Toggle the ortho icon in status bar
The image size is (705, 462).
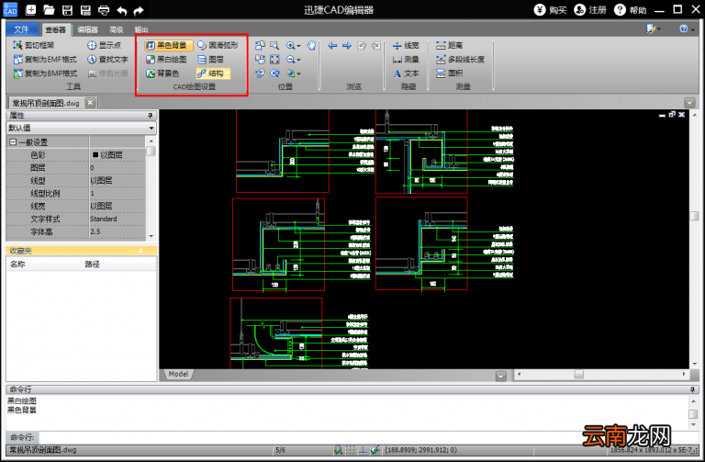(x=363, y=450)
